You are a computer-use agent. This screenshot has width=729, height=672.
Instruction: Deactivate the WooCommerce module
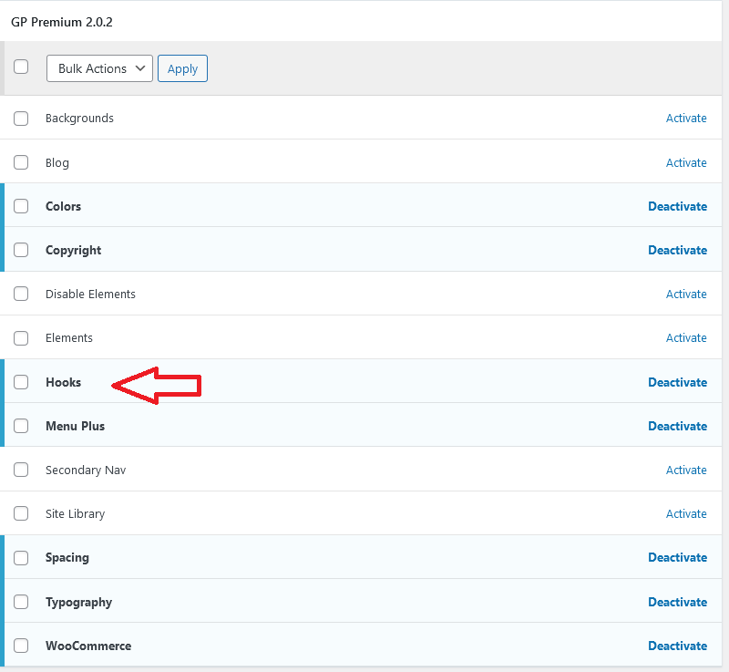(x=677, y=646)
